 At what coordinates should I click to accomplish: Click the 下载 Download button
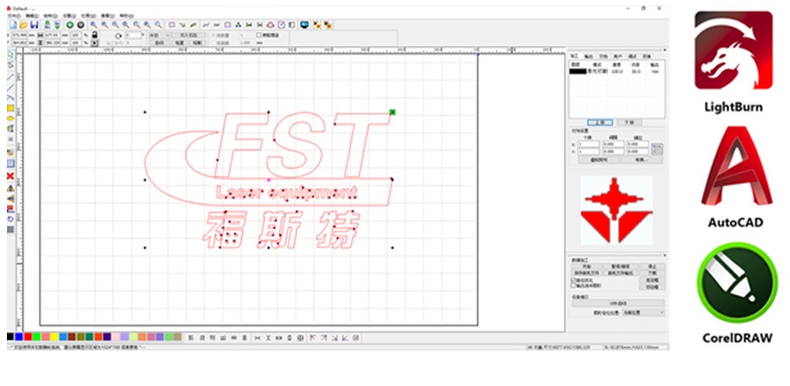click(x=652, y=272)
